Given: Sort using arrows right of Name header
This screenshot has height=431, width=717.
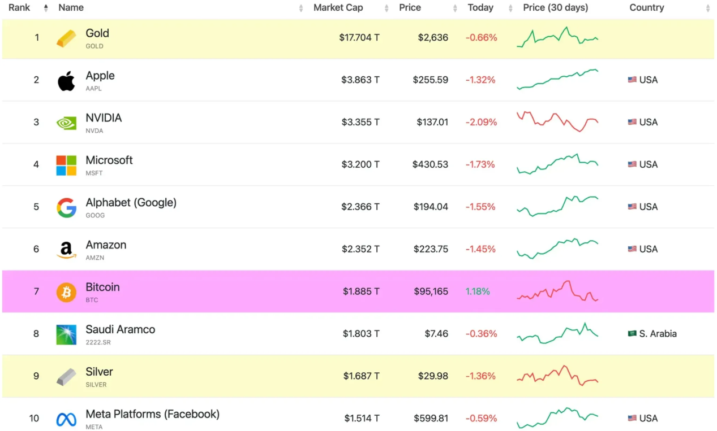Looking at the screenshot, I should [x=301, y=8].
